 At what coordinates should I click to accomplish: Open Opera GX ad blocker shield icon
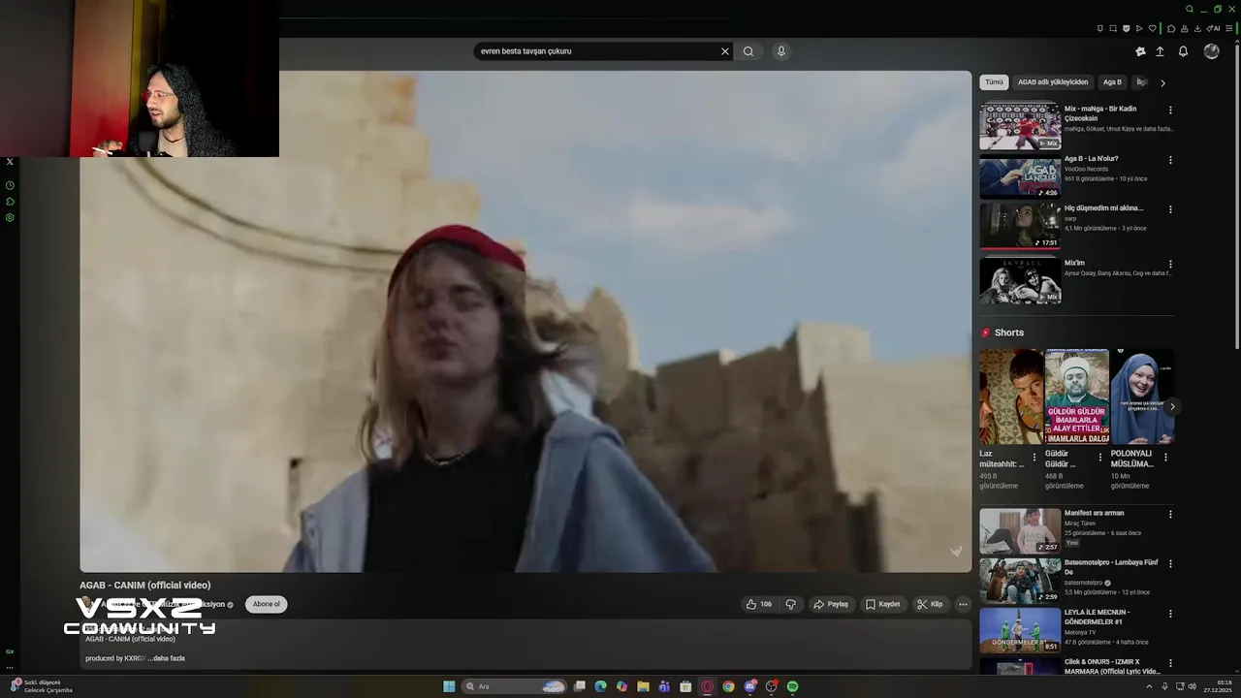(1127, 28)
